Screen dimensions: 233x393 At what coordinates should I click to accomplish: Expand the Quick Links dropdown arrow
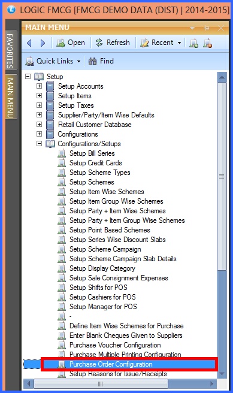[x=78, y=61]
